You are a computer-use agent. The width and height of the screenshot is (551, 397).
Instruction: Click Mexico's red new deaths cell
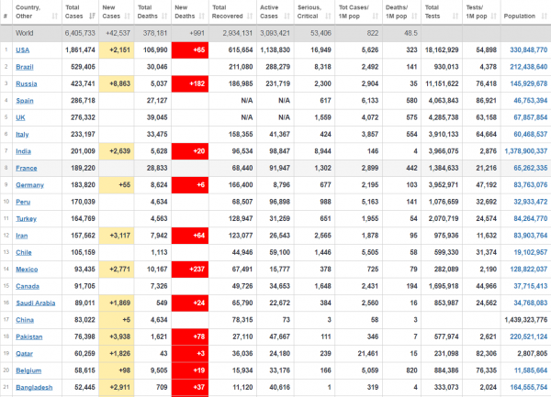click(x=190, y=270)
